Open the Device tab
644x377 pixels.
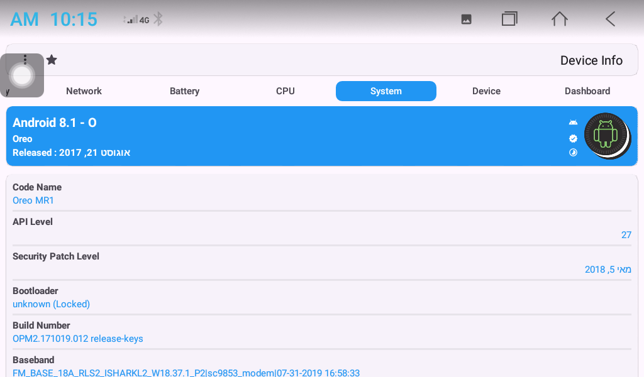486,91
